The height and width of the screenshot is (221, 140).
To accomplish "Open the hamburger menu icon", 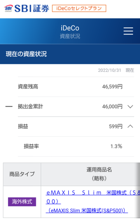I will tap(128, 31).
